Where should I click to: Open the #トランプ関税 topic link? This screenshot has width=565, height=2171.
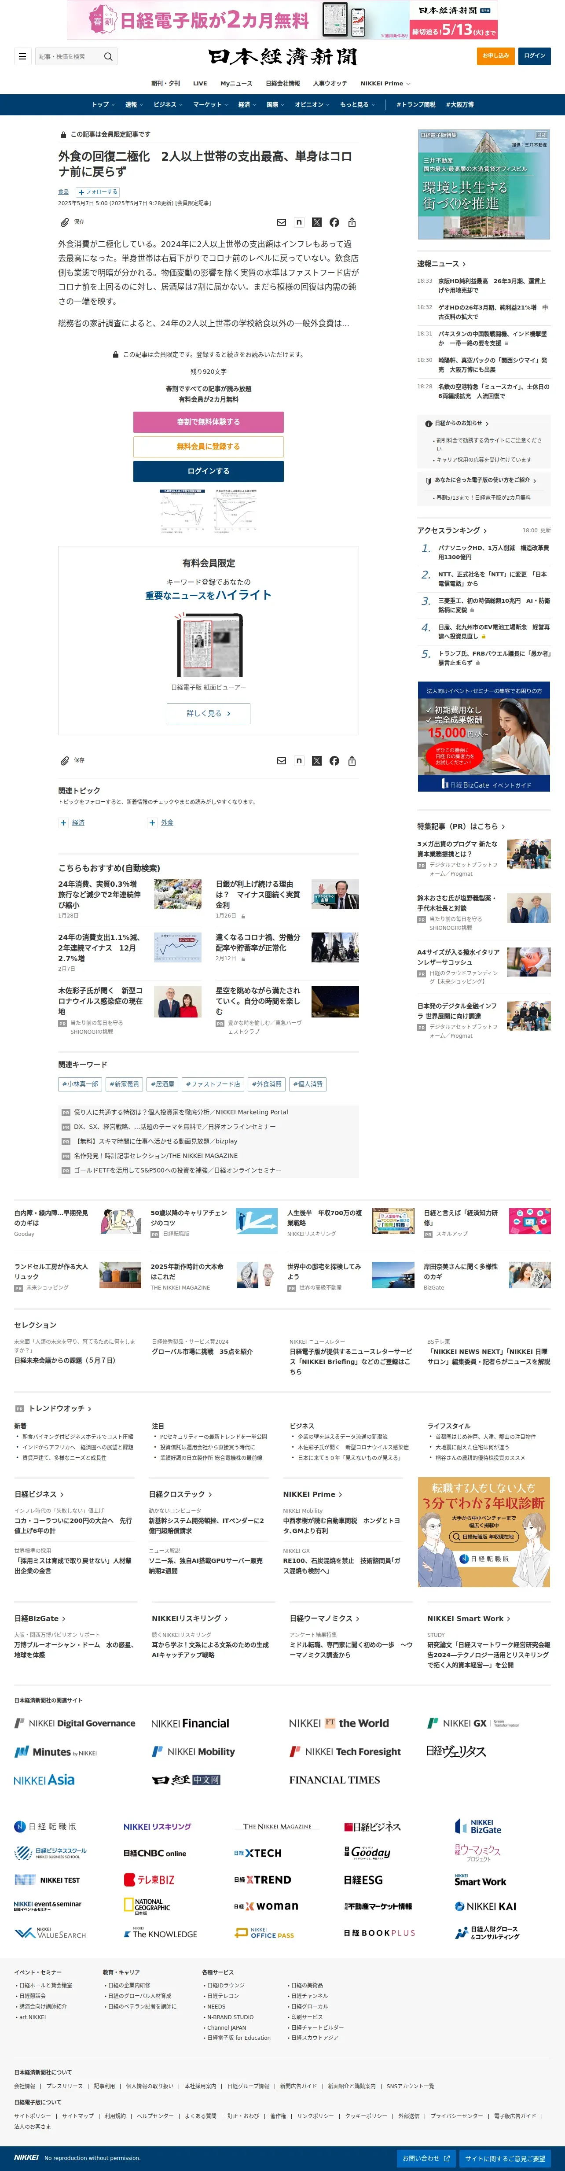[415, 104]
